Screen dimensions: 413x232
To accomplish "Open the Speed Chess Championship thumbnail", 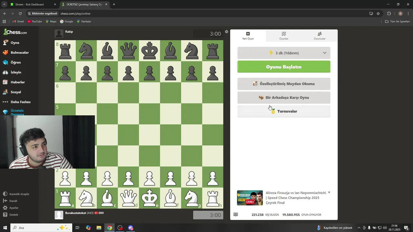I will point(250,198).
